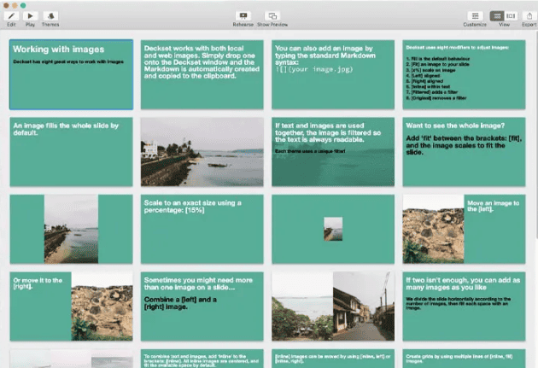Select the eight modifiers list slide
Viewport: 538px width, 368px height.
tap(464, 74)
